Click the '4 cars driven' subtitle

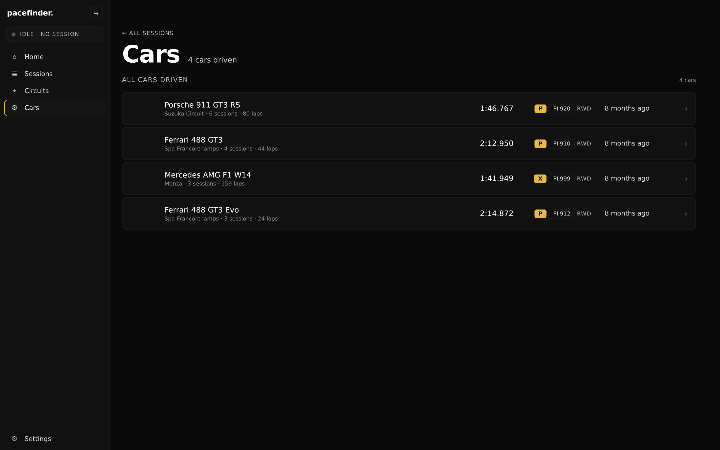(x=212, y=60)
